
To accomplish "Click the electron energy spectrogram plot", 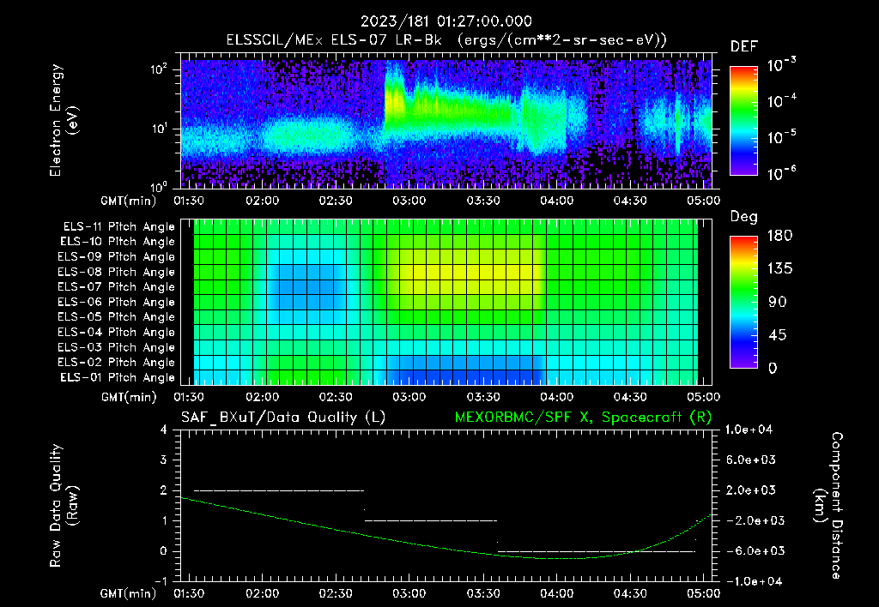I will click(446, 121).
